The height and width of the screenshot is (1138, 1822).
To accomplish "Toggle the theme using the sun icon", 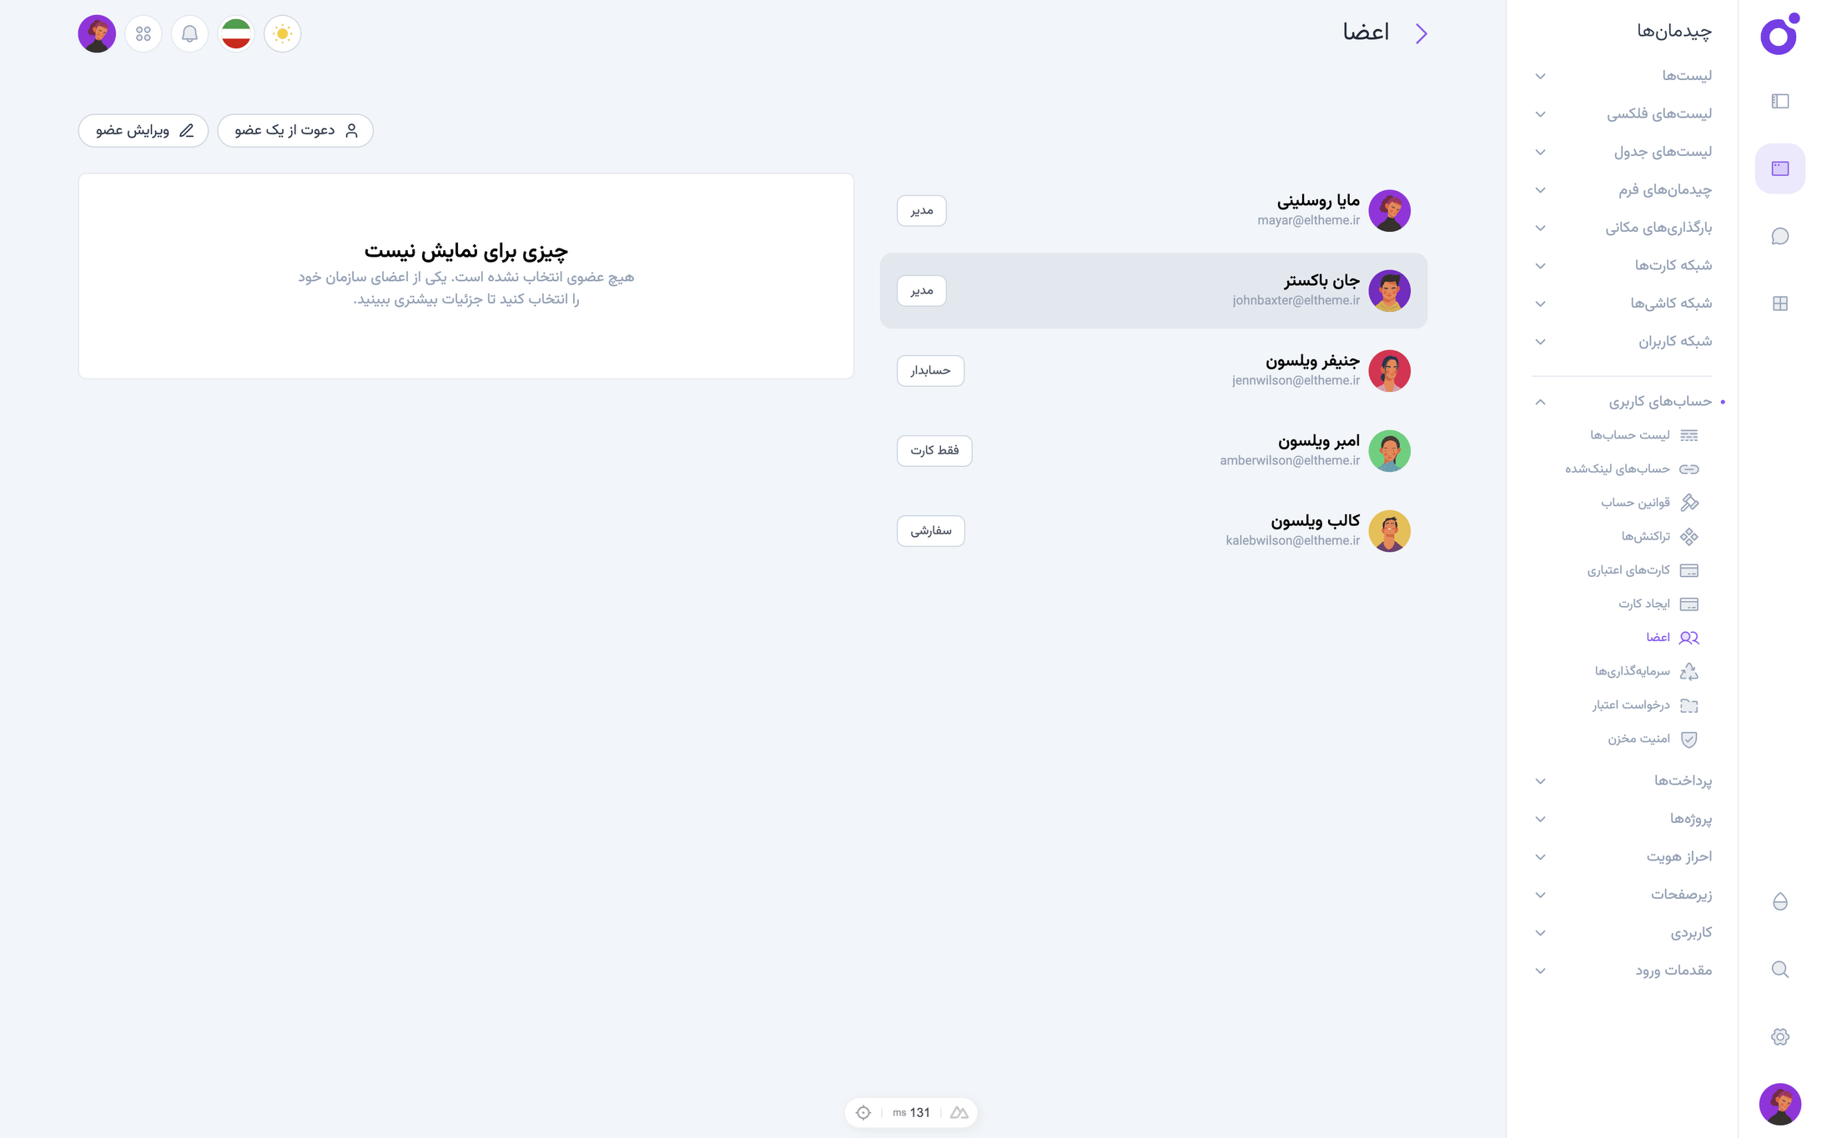I will point(282,33).
